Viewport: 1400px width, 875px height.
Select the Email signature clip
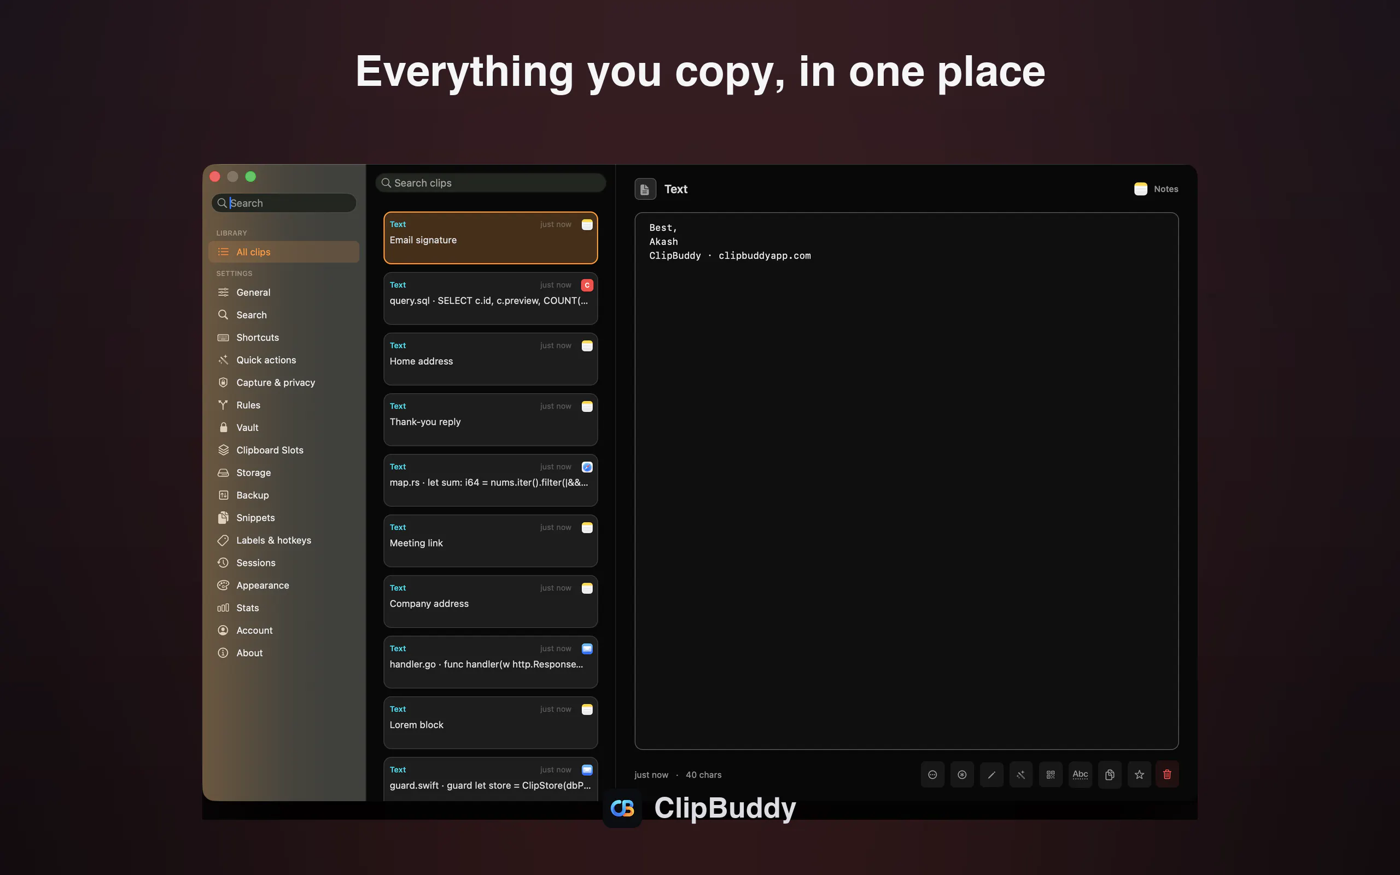coord(491,238)
